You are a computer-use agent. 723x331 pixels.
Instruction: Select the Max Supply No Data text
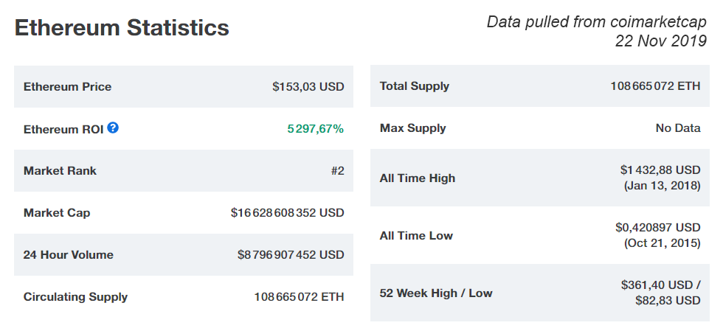pyautogui.click(x=678, y=128)
